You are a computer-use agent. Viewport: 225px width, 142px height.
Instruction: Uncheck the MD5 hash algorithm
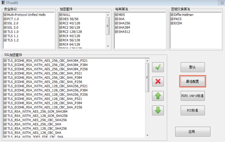click(x=117, y=15)
